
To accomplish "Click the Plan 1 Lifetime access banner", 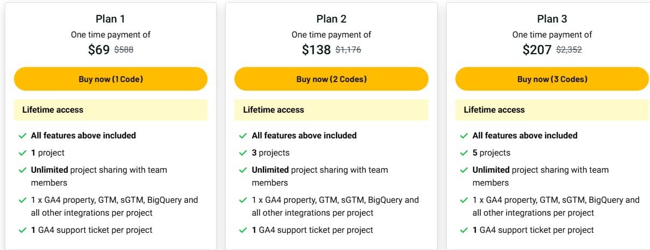I will tap(110, 110).
